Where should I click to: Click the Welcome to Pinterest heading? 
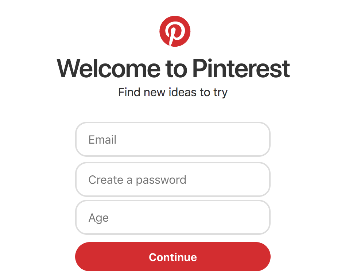(x=172, y=69)
